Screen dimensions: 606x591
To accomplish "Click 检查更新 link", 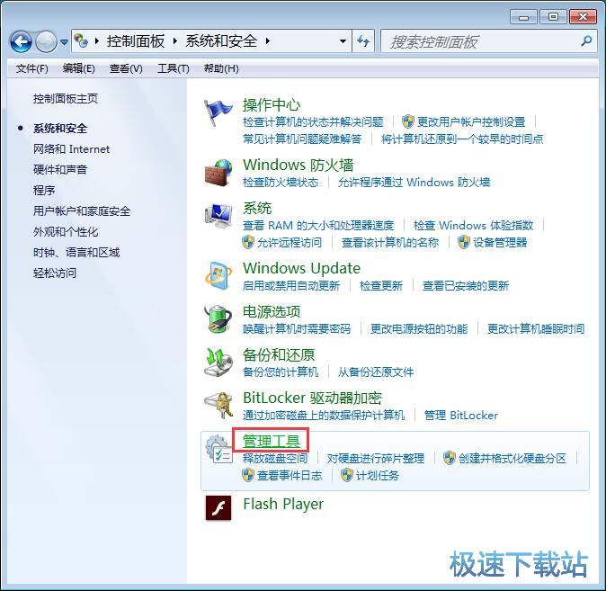I will point(381,285).
